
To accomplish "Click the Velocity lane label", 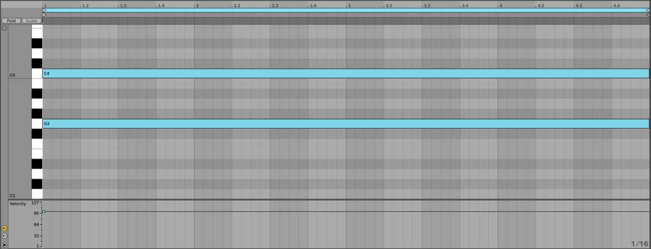I will (17, 203).
